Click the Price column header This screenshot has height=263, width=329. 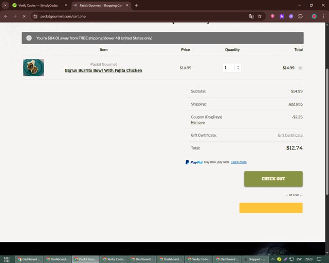[186, 50]
